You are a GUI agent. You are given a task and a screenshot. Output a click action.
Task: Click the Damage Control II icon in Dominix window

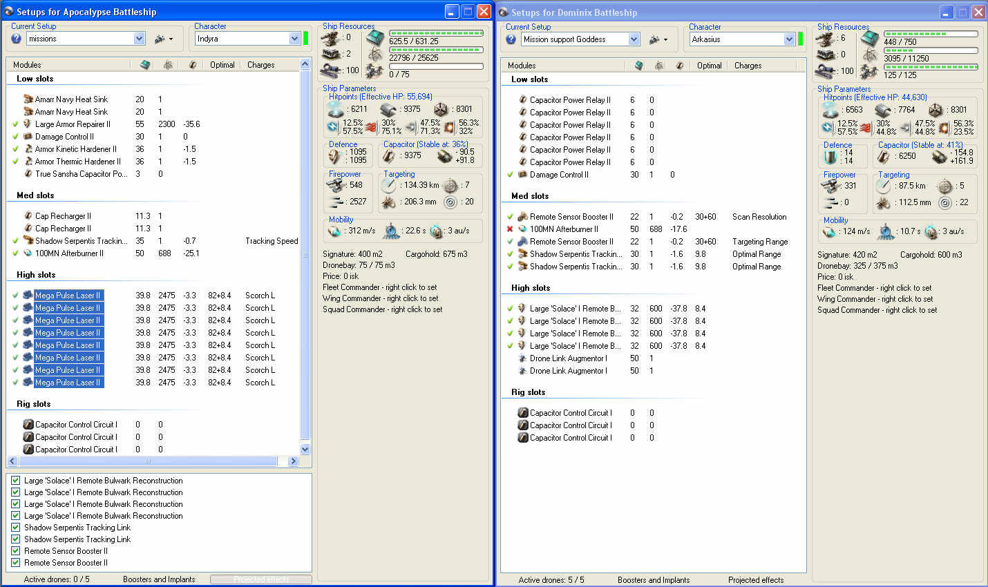523,175
